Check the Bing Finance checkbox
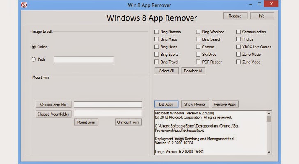The image size is (299, 164). [x=156, y=32]
